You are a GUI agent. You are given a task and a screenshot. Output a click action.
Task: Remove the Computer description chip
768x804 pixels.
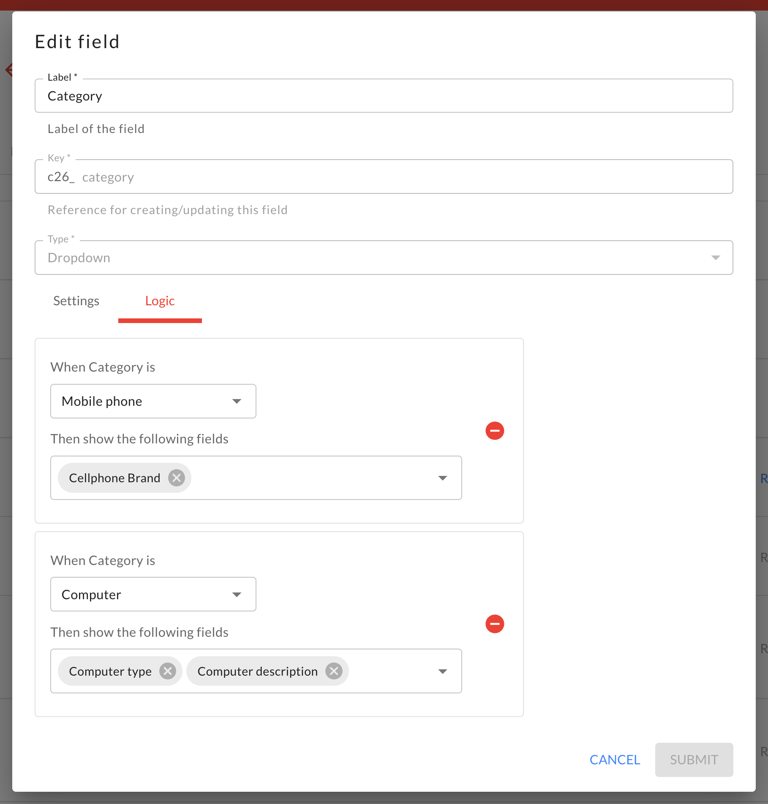pyautogui.click(x=334, y=671)
